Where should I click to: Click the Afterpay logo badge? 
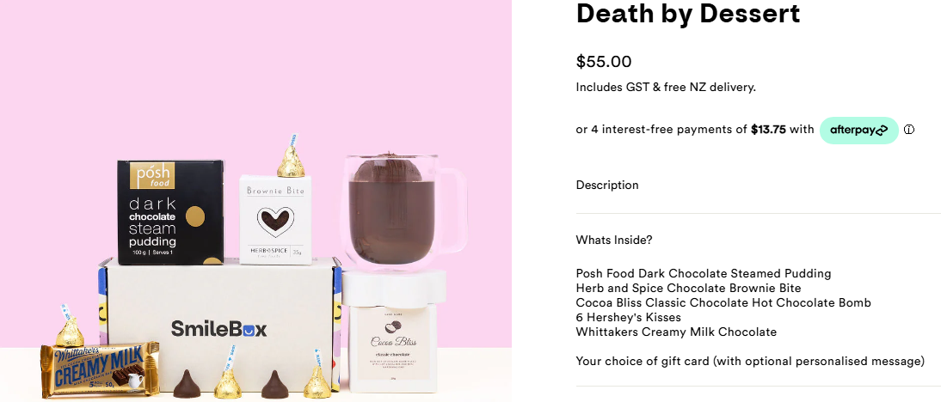(858, 130)
